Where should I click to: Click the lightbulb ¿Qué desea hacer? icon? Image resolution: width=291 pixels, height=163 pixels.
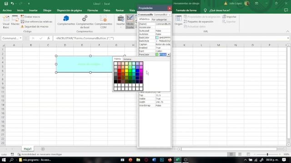(205, 10)
